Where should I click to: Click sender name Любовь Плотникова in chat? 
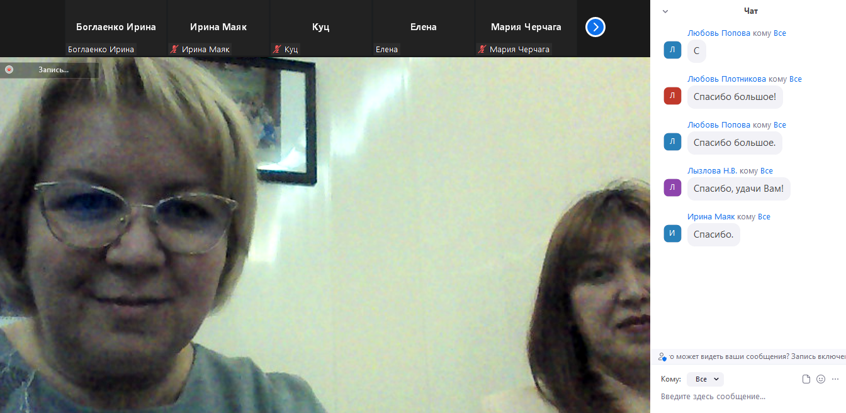pos(726,79)
